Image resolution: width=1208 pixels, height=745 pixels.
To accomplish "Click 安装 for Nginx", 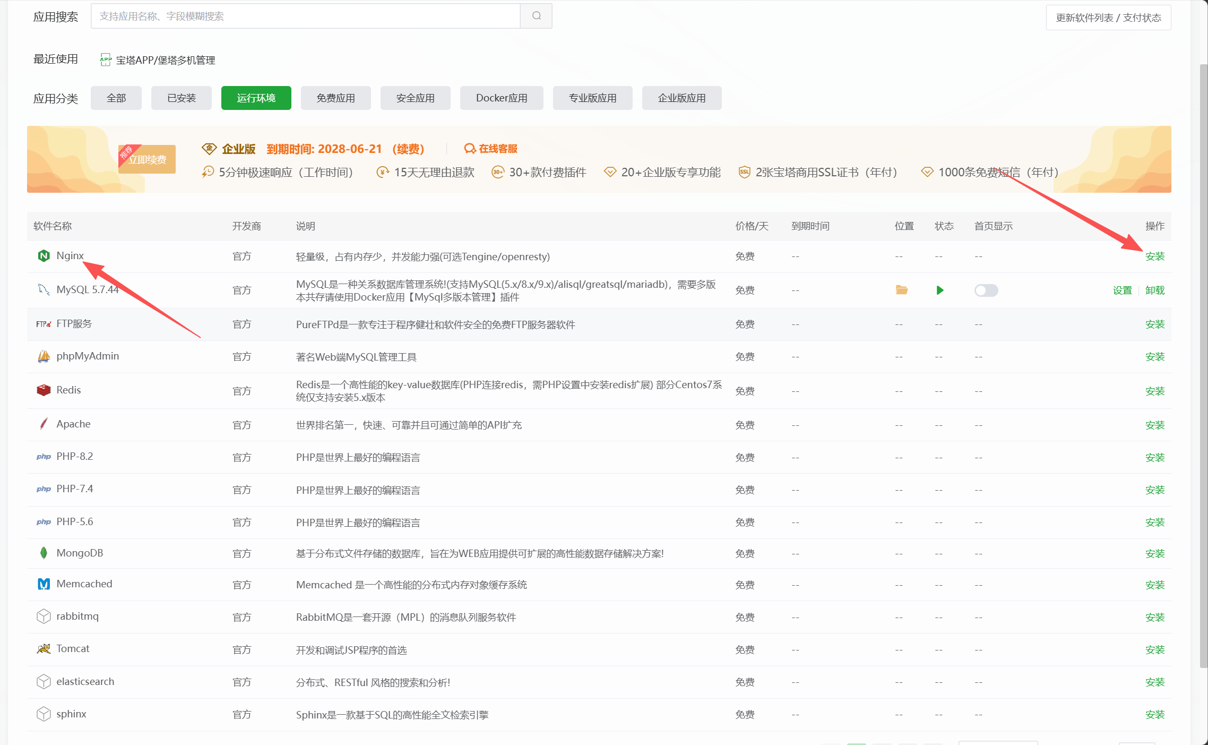I will 1155,256.
